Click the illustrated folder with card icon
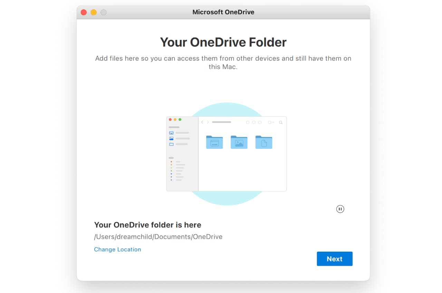 point(214,142)
